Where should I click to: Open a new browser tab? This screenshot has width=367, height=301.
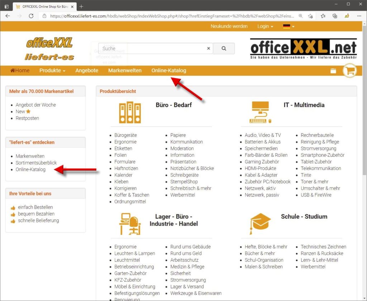[x=81, y=6]
